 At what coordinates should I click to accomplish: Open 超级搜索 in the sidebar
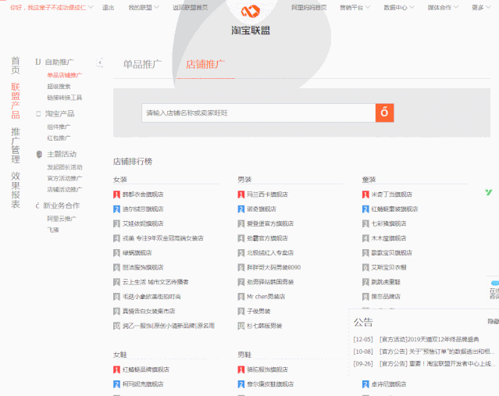click(x=59, y=87)
